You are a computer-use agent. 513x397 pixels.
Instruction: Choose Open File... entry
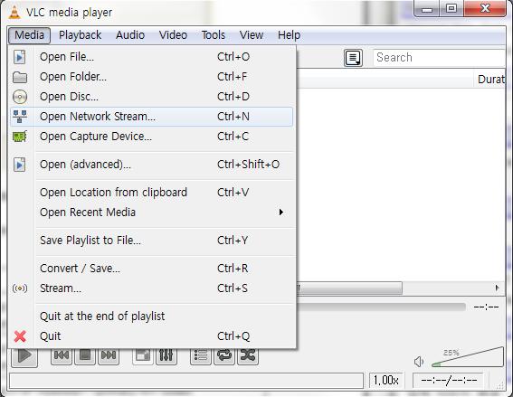click(152, 57)
